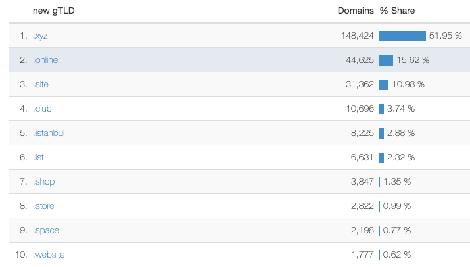The image size is (470, 267).
Task: Click the blue share bar for .site
Action: pos(384,85)
